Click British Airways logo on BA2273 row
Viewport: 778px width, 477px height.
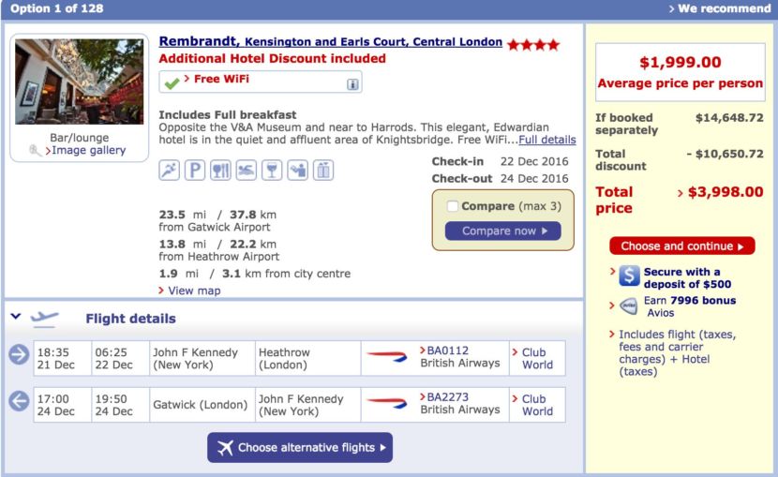click(x=387, y=403)
